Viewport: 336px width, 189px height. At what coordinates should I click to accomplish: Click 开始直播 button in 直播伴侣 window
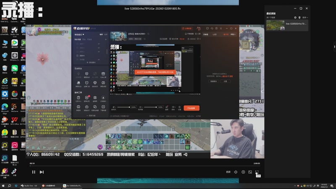click(x=192, y=108)
